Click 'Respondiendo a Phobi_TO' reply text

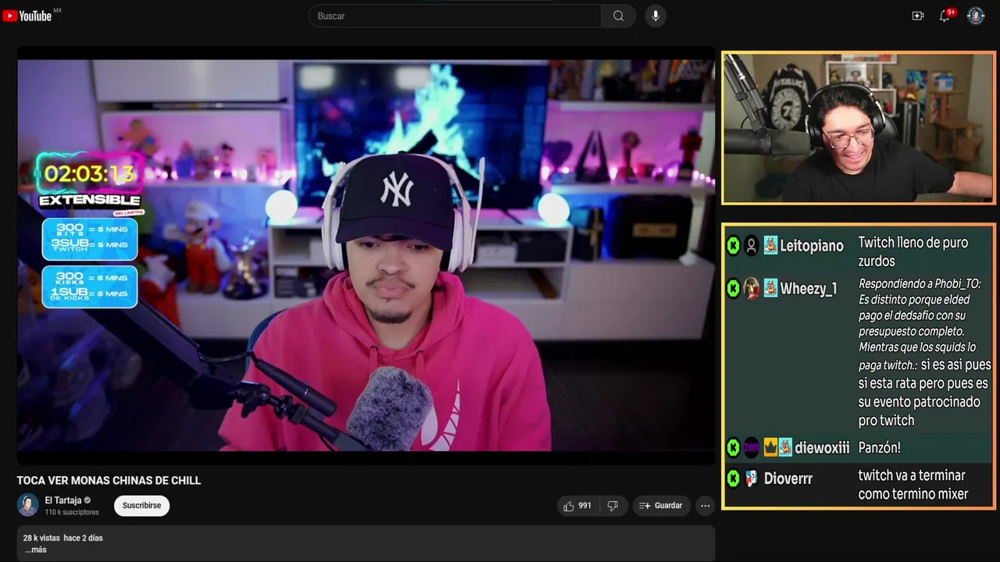920,284
